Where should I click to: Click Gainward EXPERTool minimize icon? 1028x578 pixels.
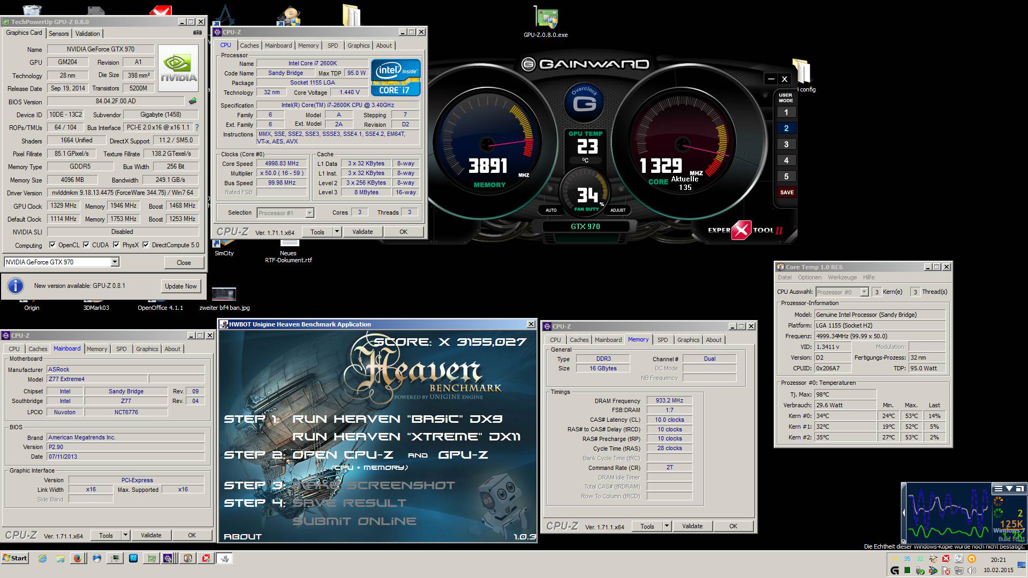coord(771,79)
